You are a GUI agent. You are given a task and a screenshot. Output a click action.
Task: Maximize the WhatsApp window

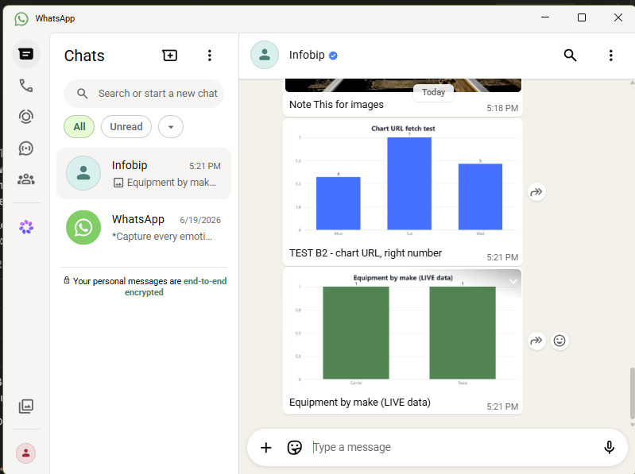pyautogui.click(x=582, y=17)
